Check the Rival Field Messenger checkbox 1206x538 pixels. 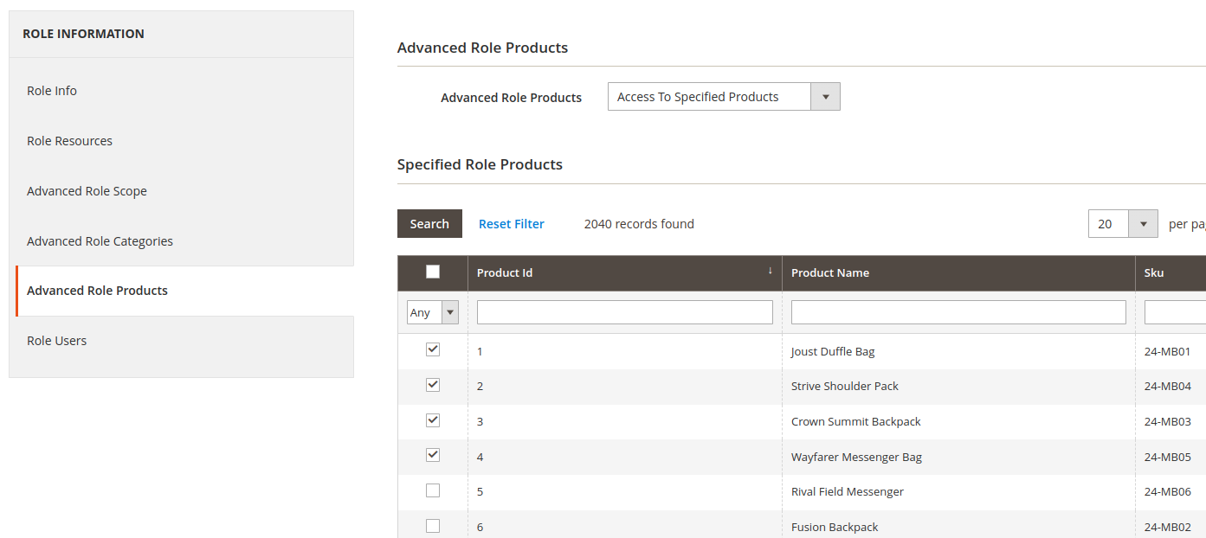coord(433,490)
